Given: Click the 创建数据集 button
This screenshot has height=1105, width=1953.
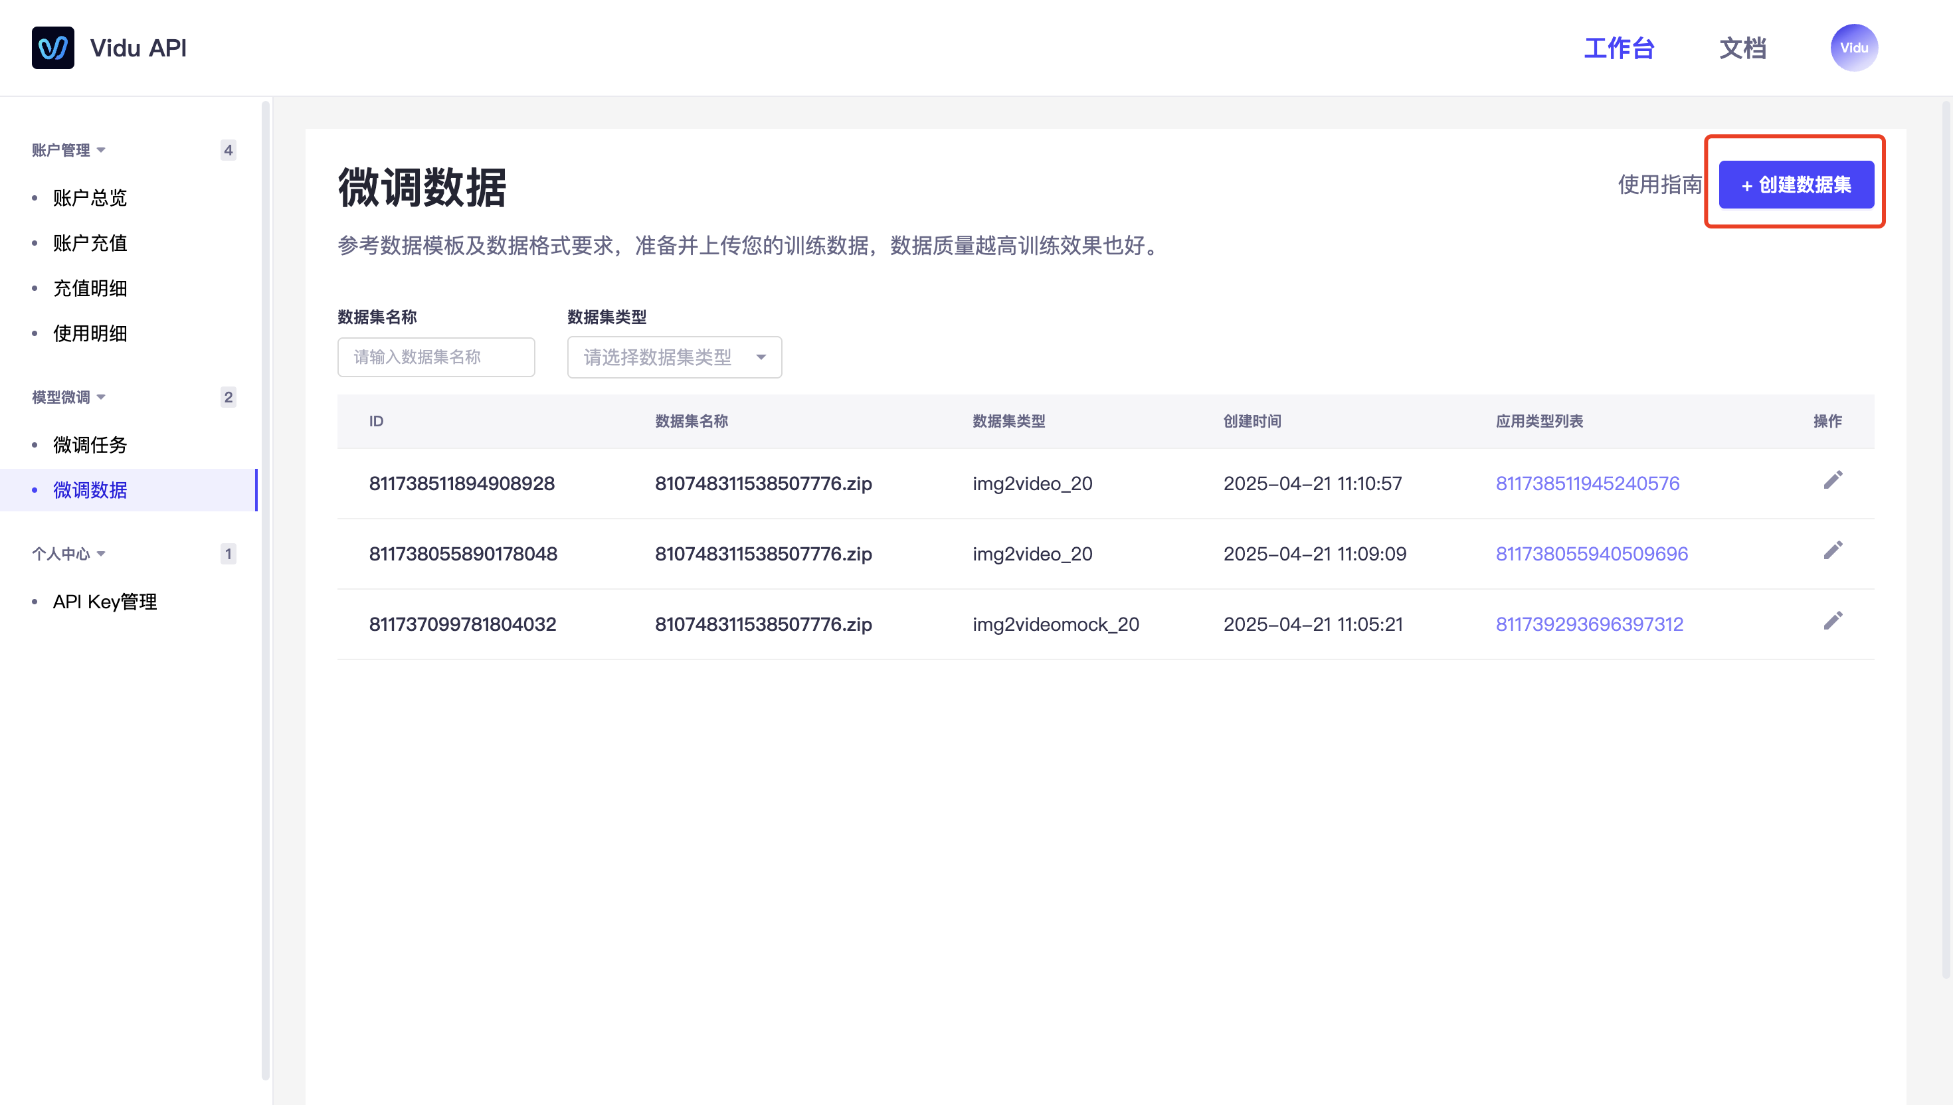Looking at the screenshot, I should coord(1796,185).
